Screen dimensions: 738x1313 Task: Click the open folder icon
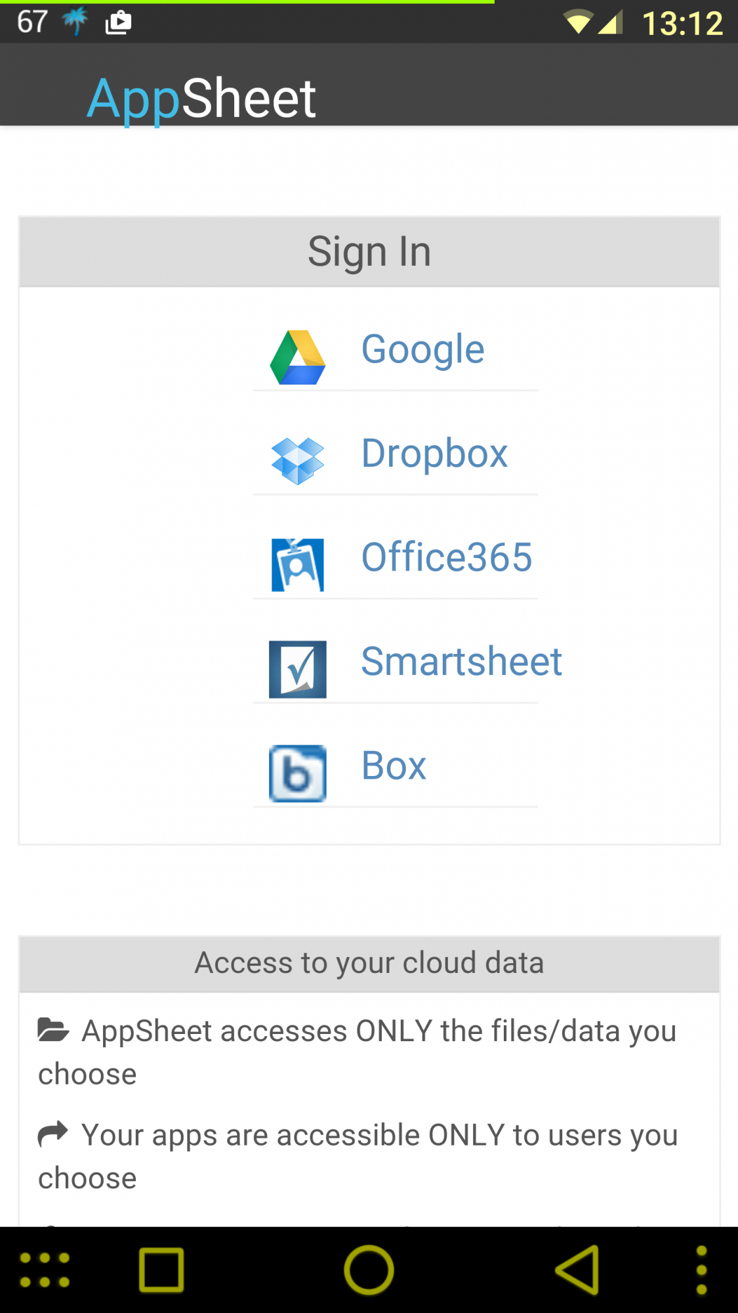pyautogui.click(x=53, y=1030)
